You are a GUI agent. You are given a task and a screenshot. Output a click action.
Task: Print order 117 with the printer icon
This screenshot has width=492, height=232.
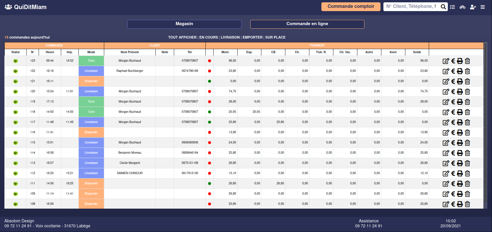coord(460,122)
